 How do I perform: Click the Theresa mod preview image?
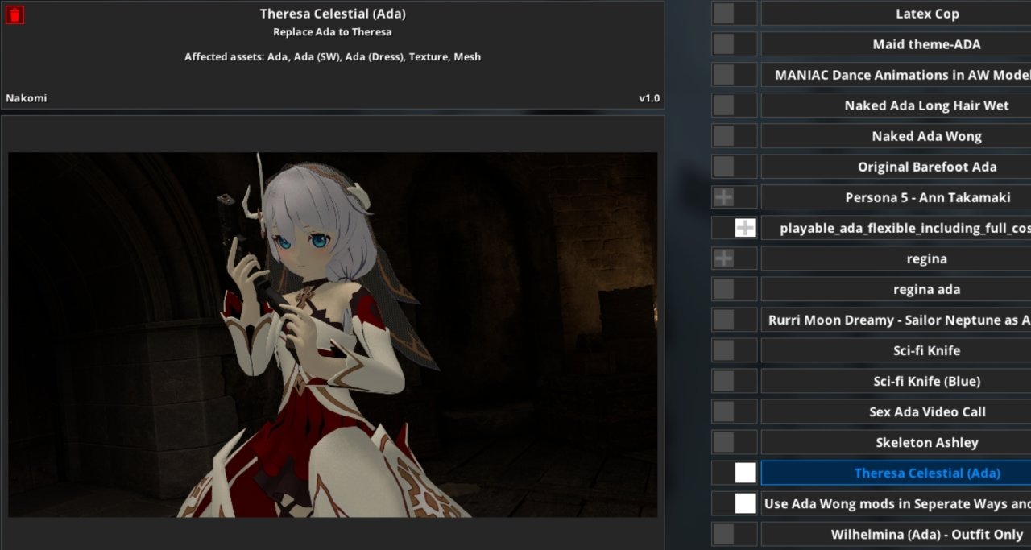pyautogui.click(x=333, y=335)
